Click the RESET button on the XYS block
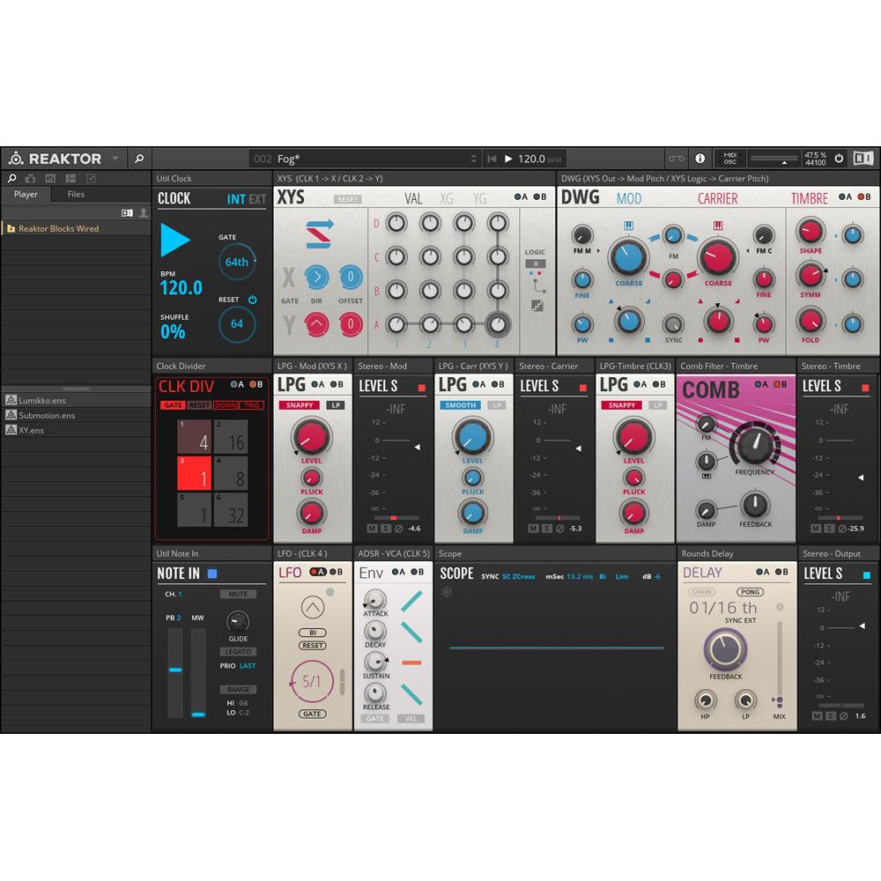This screenshot has width=881, height=881. tap(346, 199)
